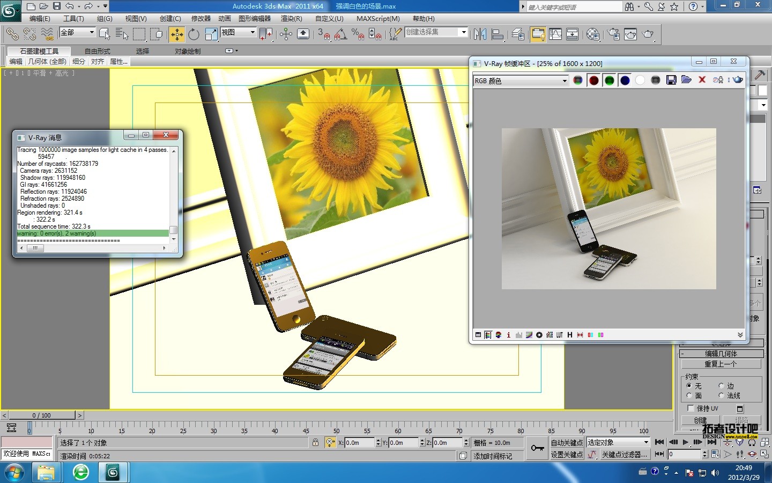This screenshot has height=483, width=772.
Task: Open the Layer Manager icon
Action: tap(518, 34)
